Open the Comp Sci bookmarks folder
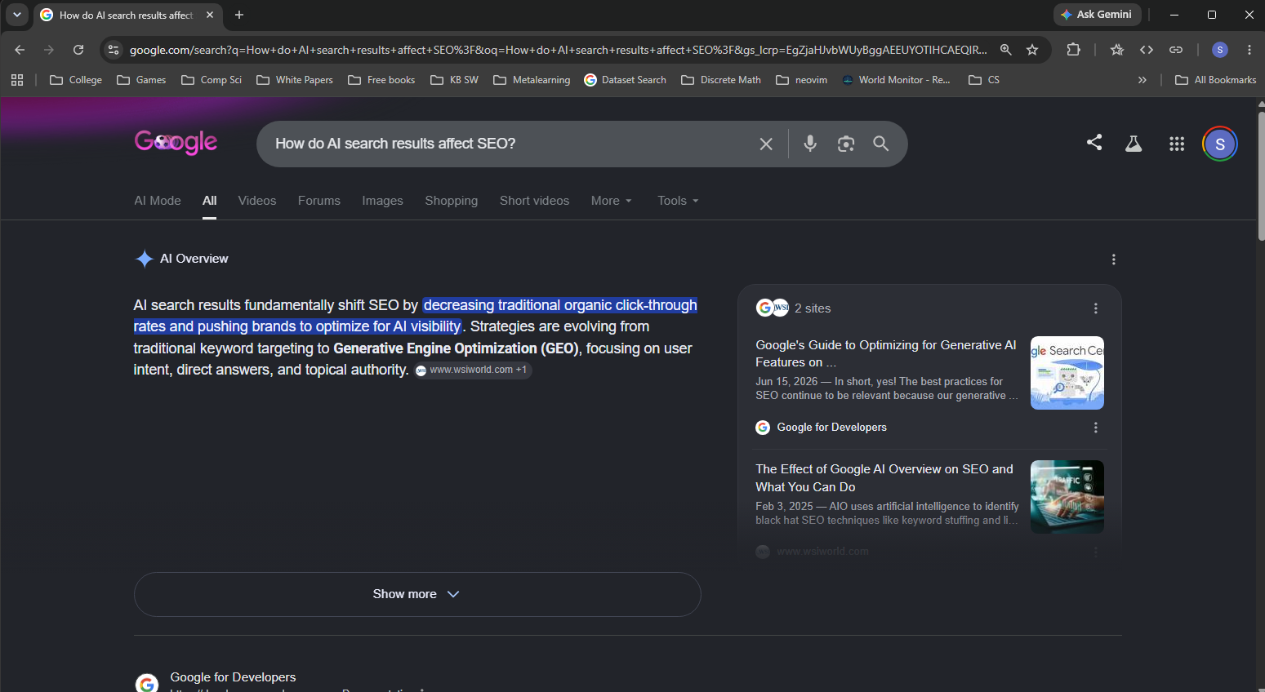Viewport: 1265px width, 692px height. click(x=212, y=80)
